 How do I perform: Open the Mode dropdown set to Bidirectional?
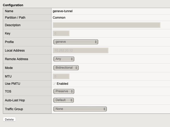point(66,68)
